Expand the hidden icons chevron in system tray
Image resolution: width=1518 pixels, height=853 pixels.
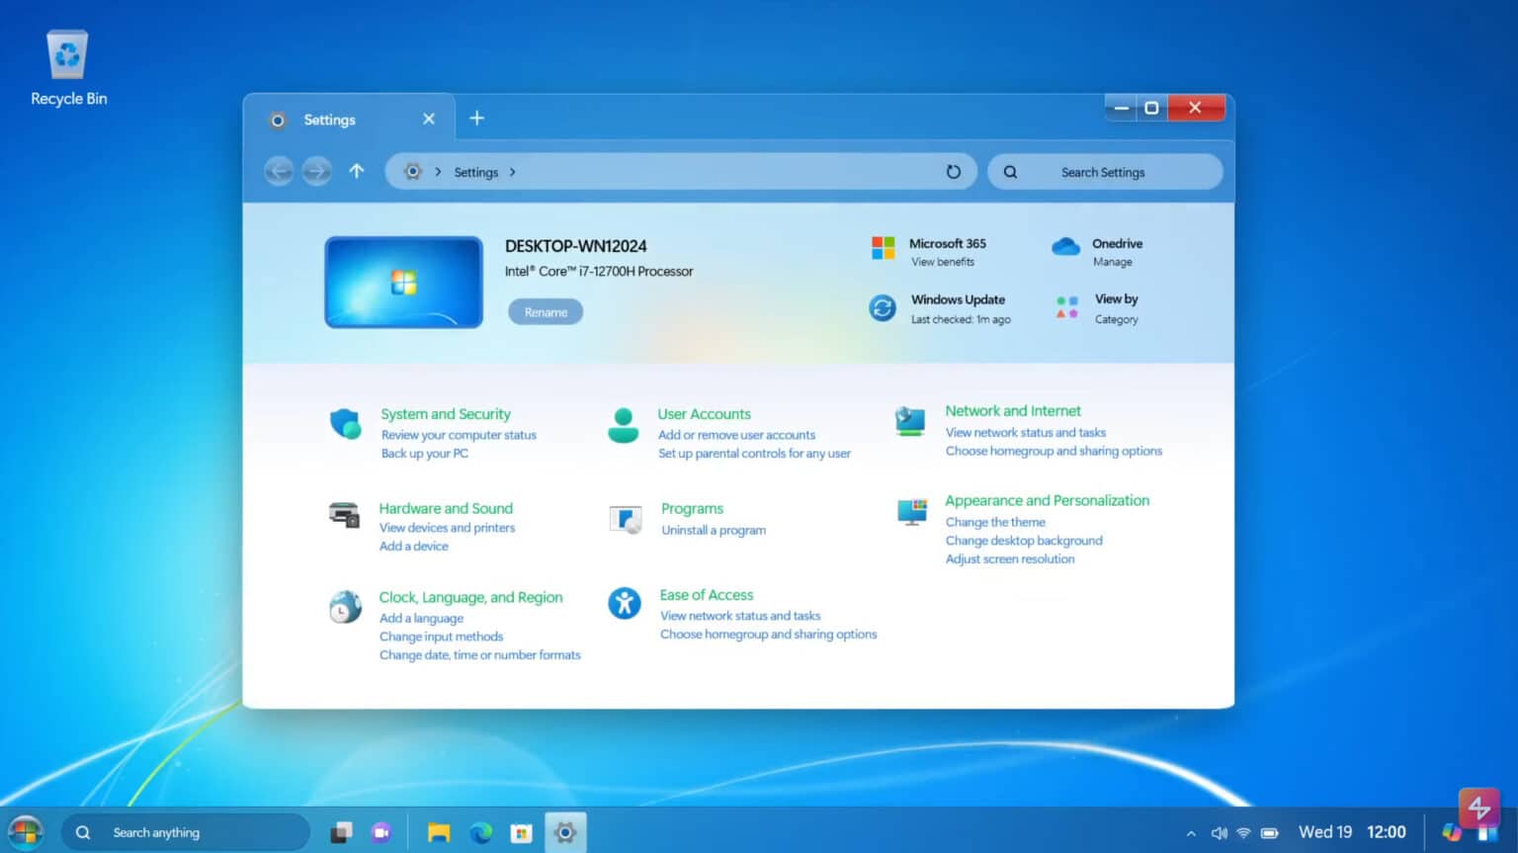pyautogui.click(x=1192, y=831)
